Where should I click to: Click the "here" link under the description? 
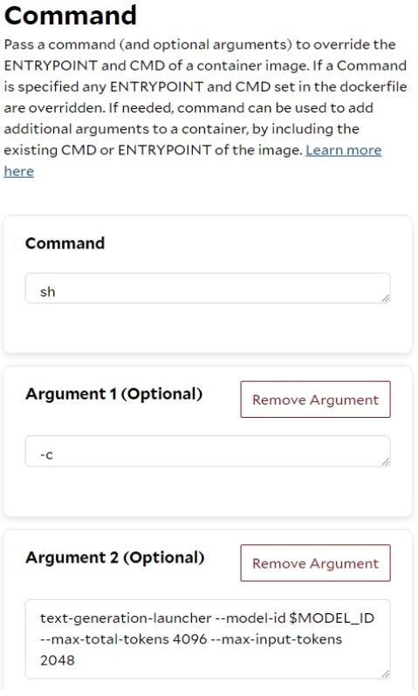pos(18,171)
